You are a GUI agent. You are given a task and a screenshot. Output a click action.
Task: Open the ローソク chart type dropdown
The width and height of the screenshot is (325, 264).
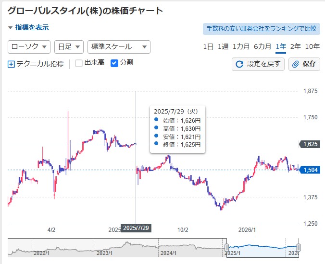pyautogui.click(x=29, y=46)
